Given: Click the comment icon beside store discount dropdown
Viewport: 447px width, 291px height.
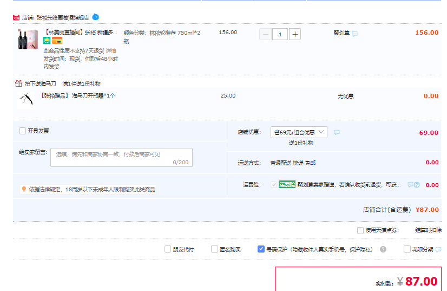Looking at the screenshot, I should (337, 132).
